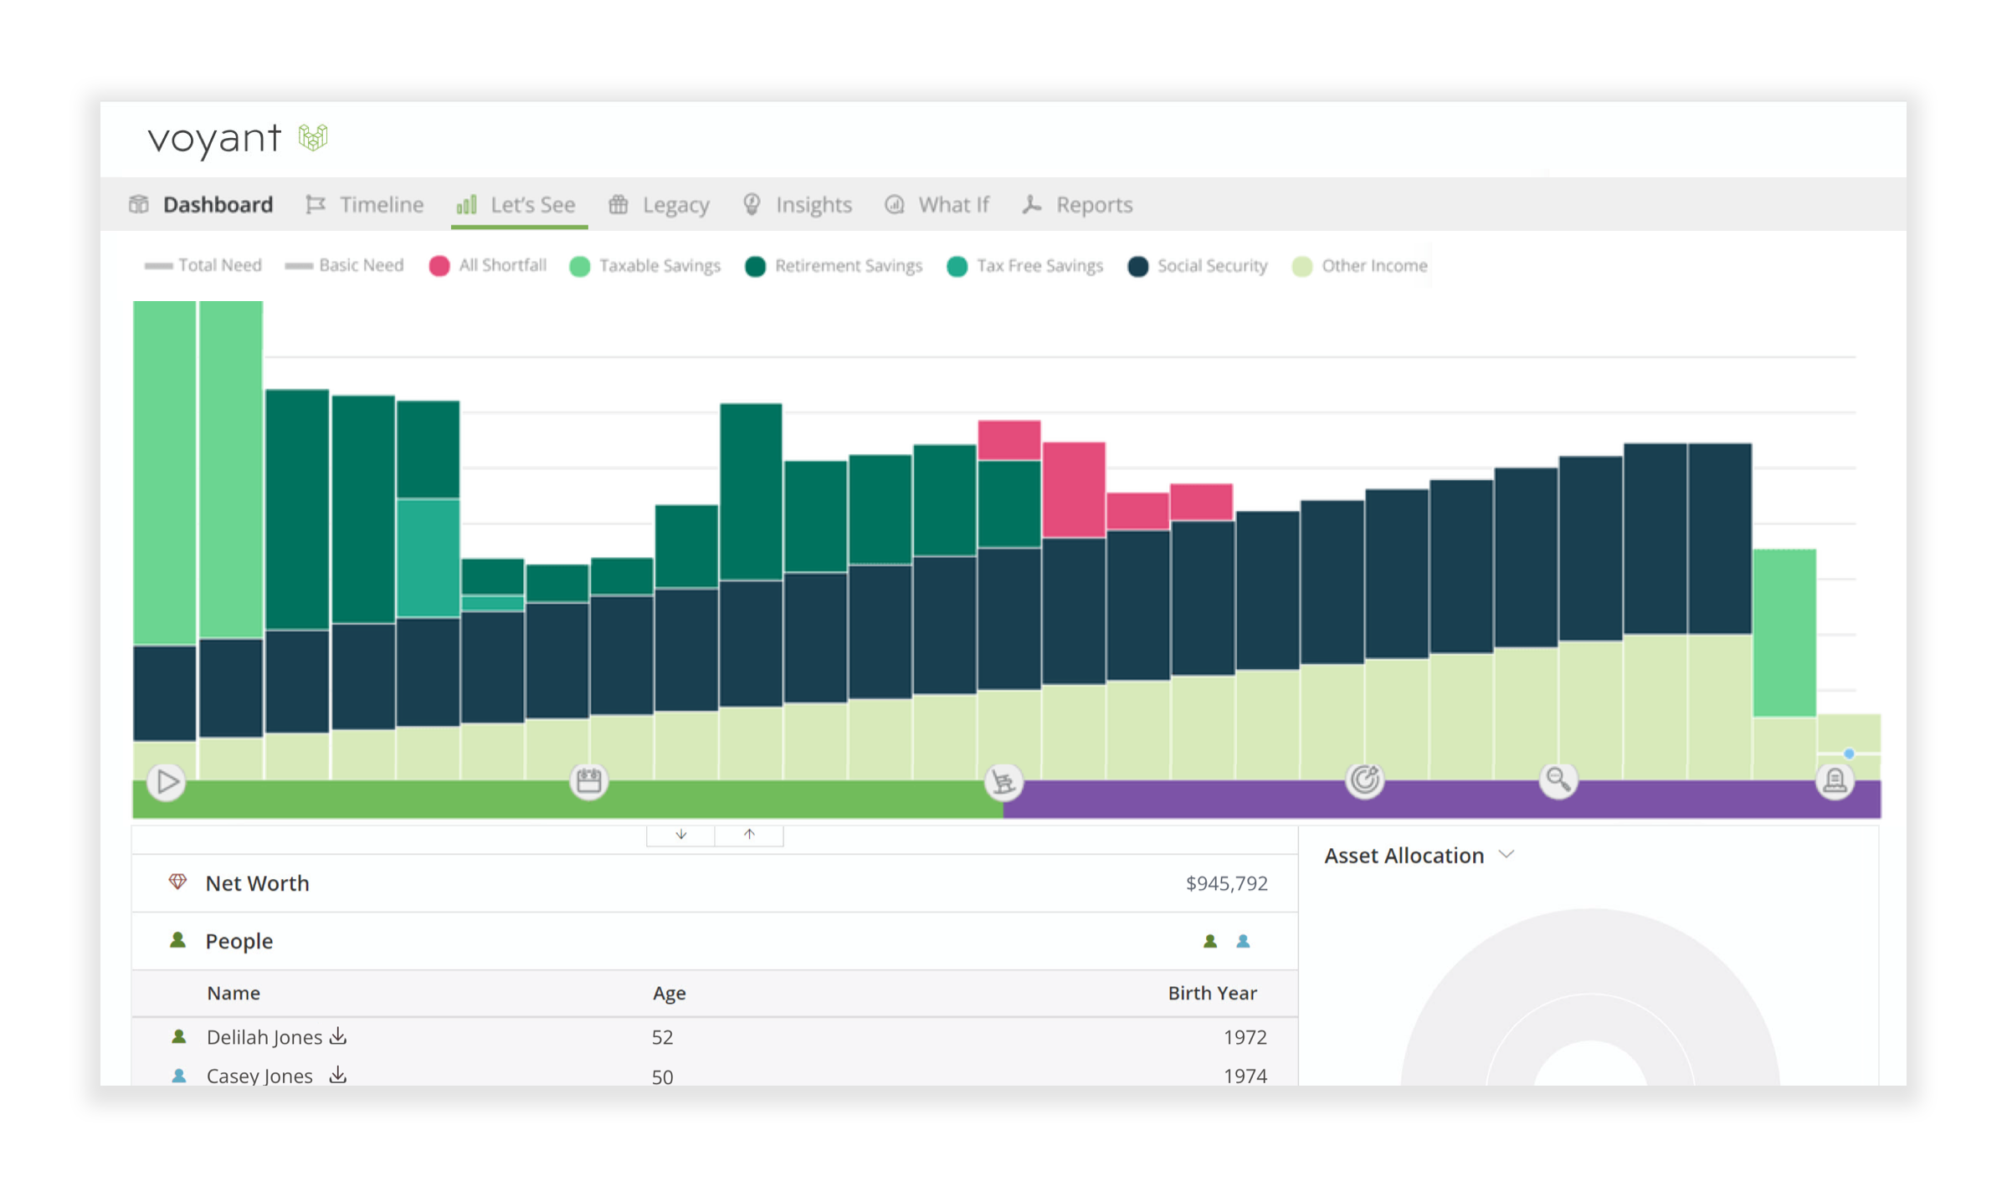Open the Dashboard tab
This screenshot has width=2007, height=1186.
[x=201, y=204]
